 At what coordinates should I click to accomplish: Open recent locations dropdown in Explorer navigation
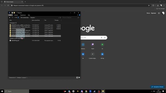tap(14, 18)
